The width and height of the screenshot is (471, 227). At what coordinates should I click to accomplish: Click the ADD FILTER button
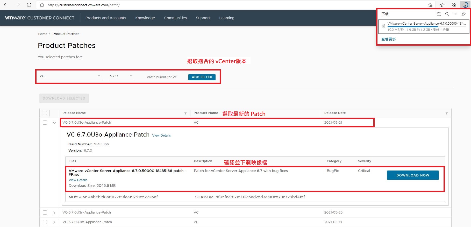click(x=202, y=77)
